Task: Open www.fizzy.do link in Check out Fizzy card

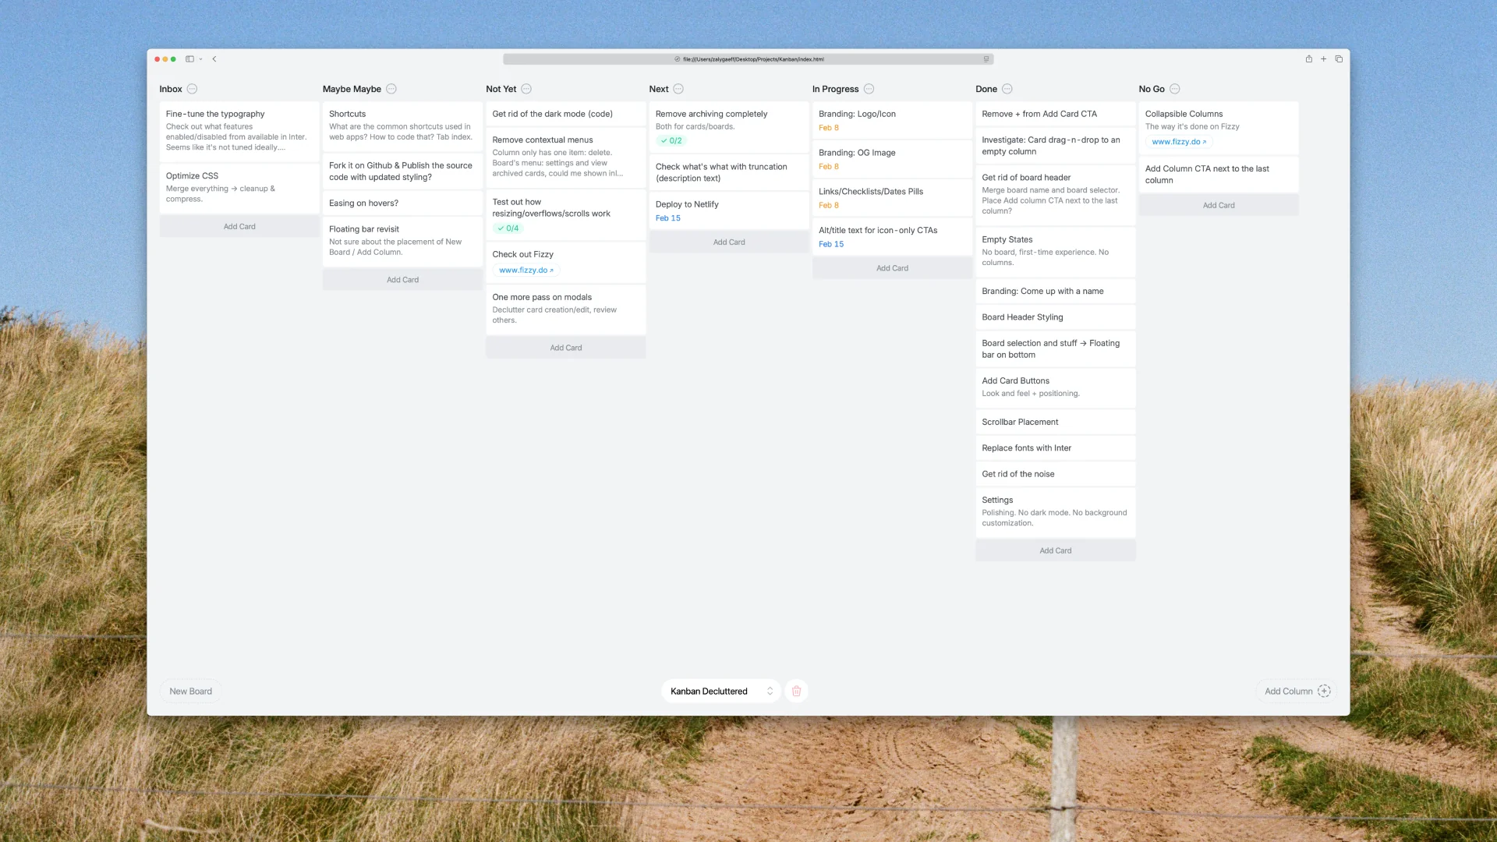Action: point(526,271)
